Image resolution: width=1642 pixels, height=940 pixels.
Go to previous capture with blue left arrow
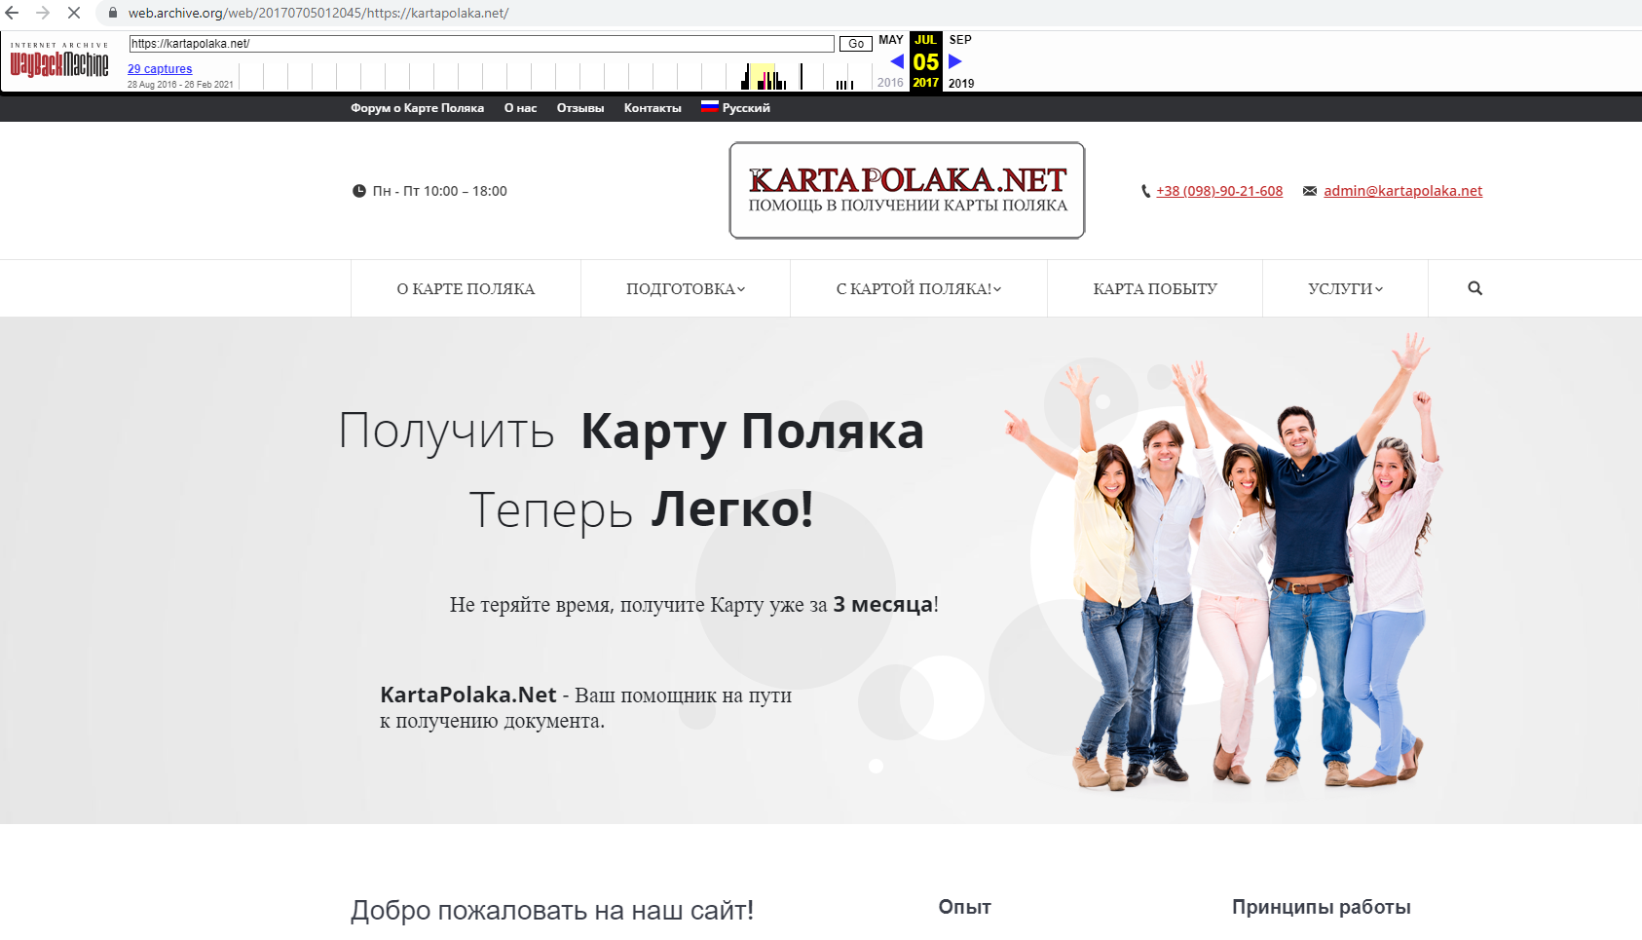click(897, 61)
